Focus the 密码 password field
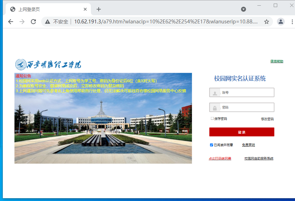Viewport: 295px width, 201px height. point(247,107)
